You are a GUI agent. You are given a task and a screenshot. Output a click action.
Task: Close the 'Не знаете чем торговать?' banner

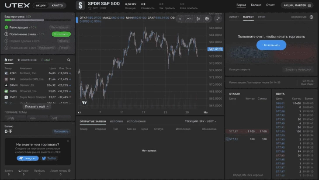click(68, 141)
